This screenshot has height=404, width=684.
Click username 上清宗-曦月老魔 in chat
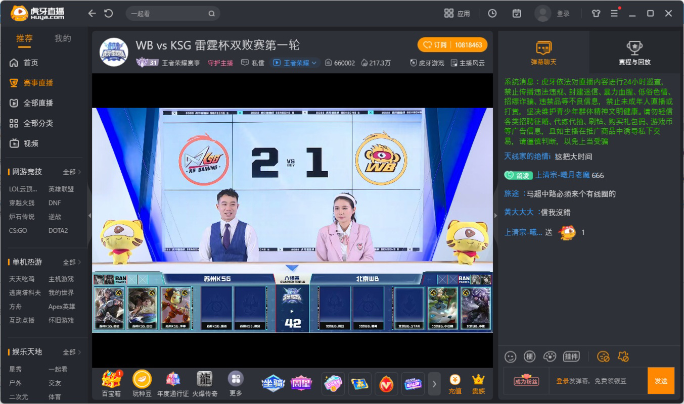(x=563, y=175)
